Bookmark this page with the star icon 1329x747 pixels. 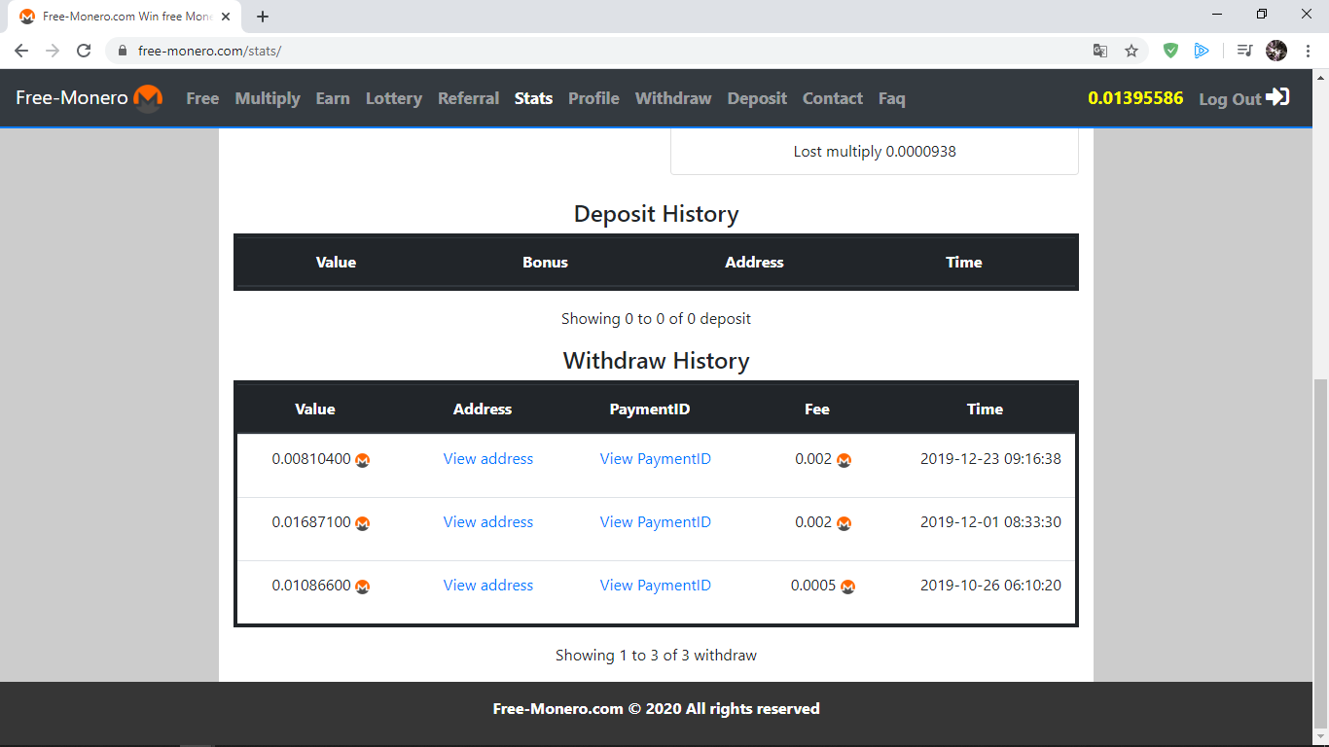[1131, 51]
